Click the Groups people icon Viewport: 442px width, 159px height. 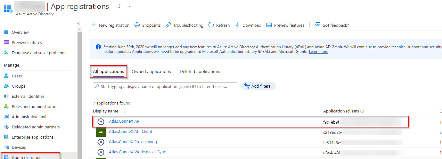pos(6,86)
